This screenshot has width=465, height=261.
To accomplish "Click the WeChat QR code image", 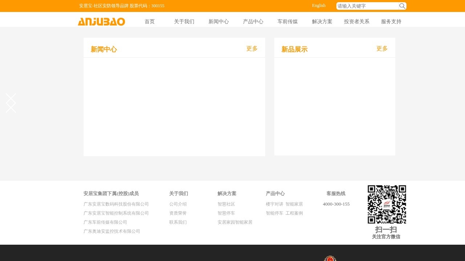I will tap(387, 204).
